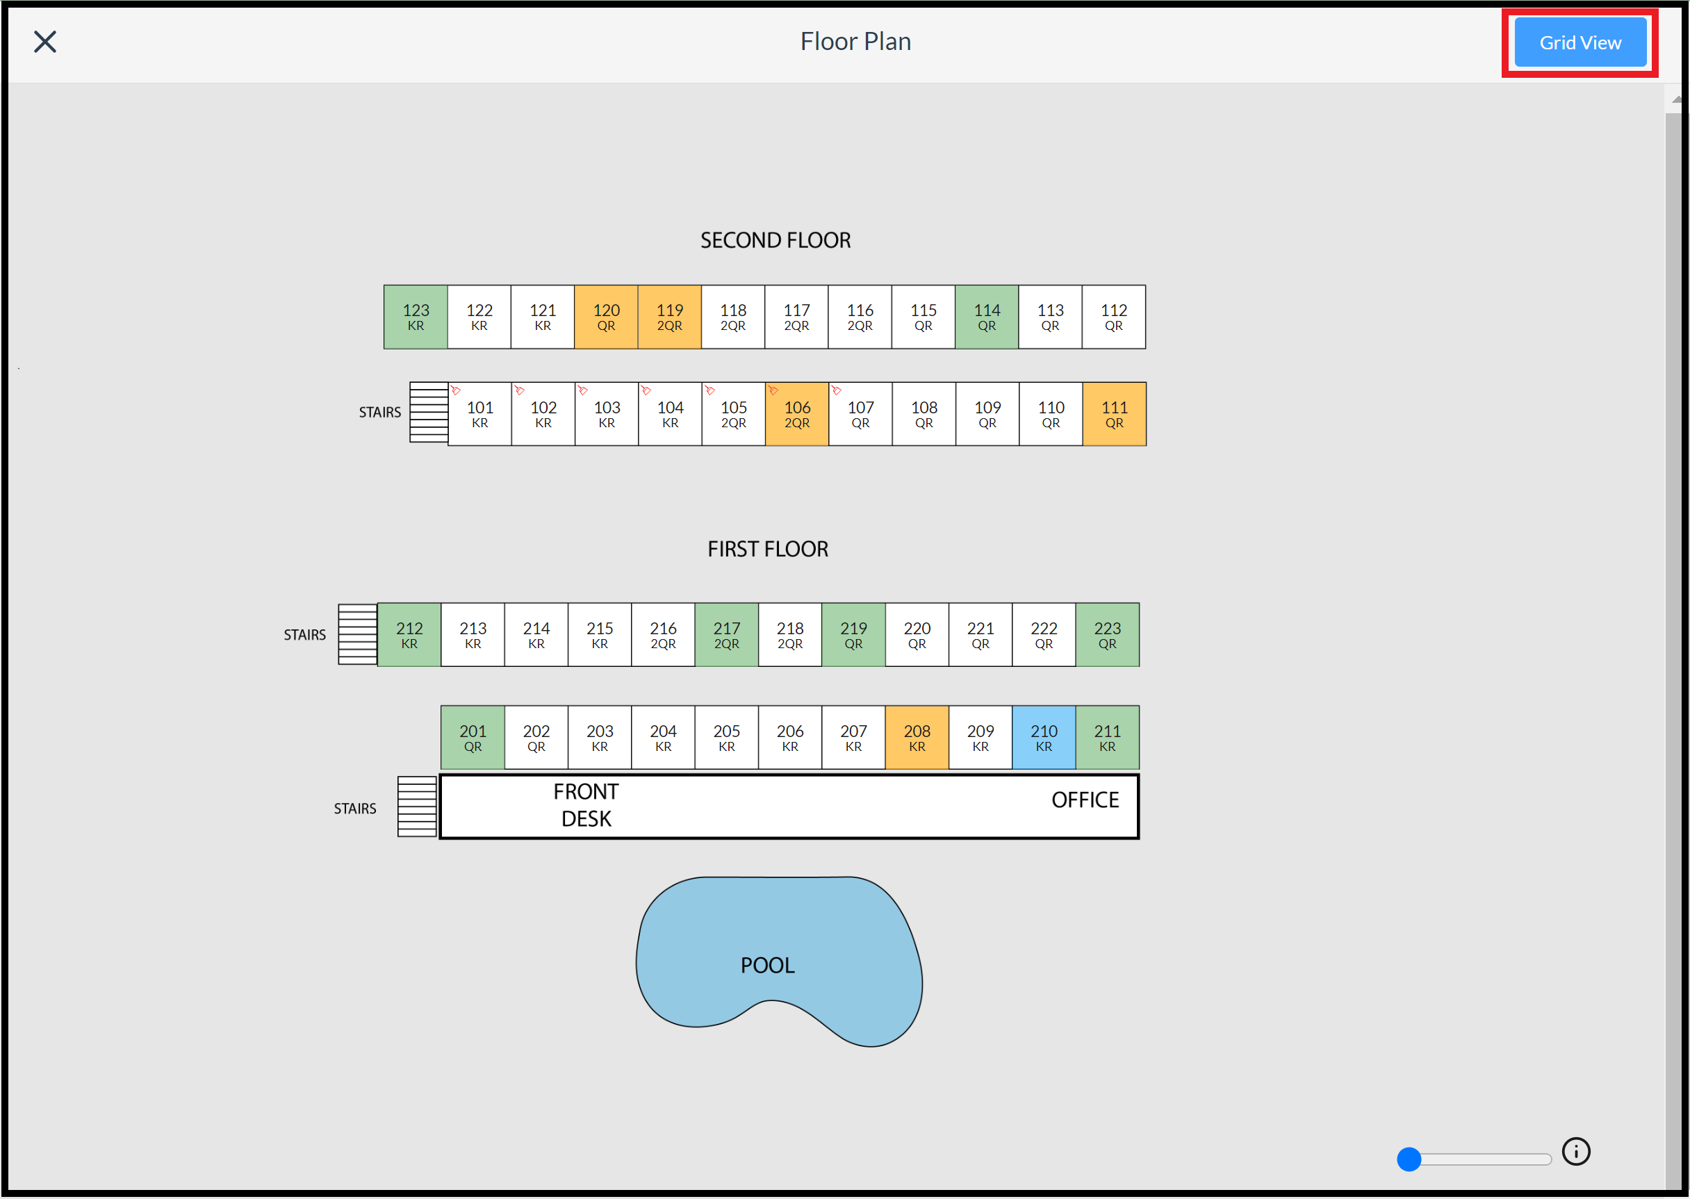Select room 114 on the second floor
1690x1199 pixels.
[x=987, y=317]
